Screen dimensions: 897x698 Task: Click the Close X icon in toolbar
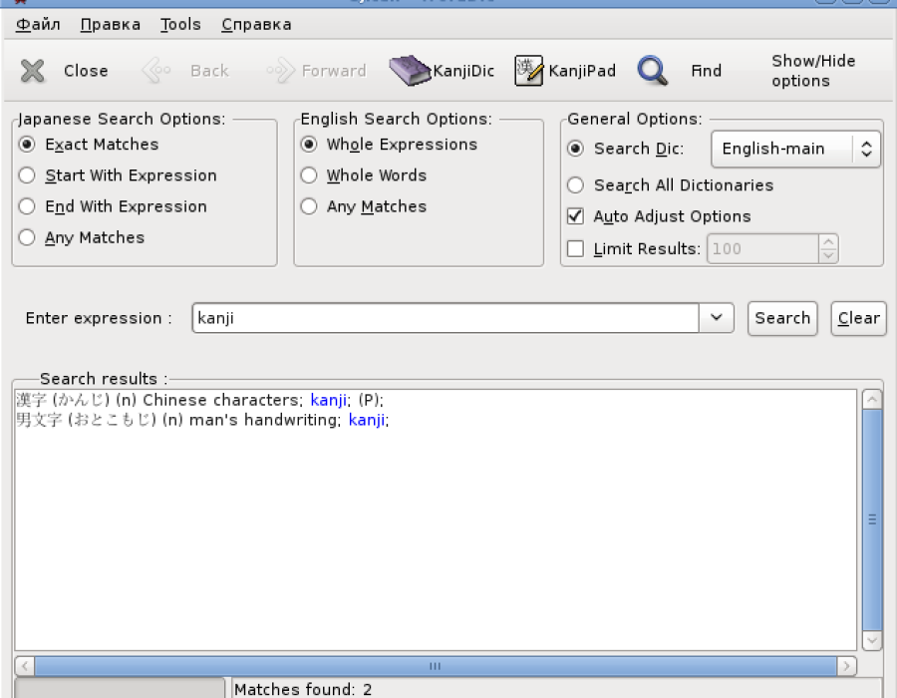coord(33,71)
